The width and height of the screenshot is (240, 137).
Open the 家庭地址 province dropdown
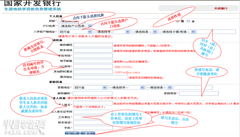click(x=90, y=87)
